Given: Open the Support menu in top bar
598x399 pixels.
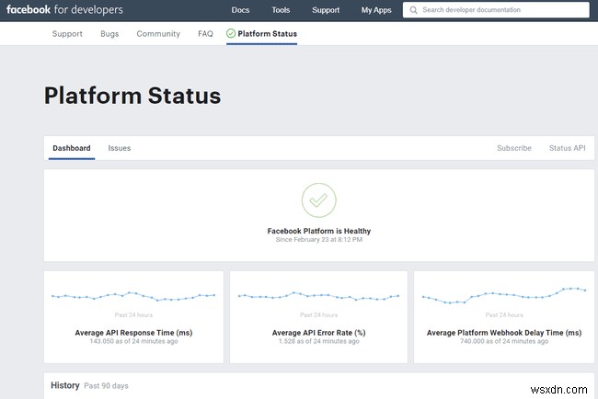Looking at the screenshot, I should tap(326, 10).
